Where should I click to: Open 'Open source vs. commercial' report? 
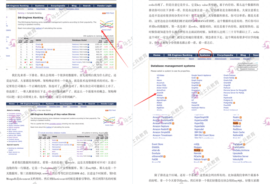pos(14,153)
